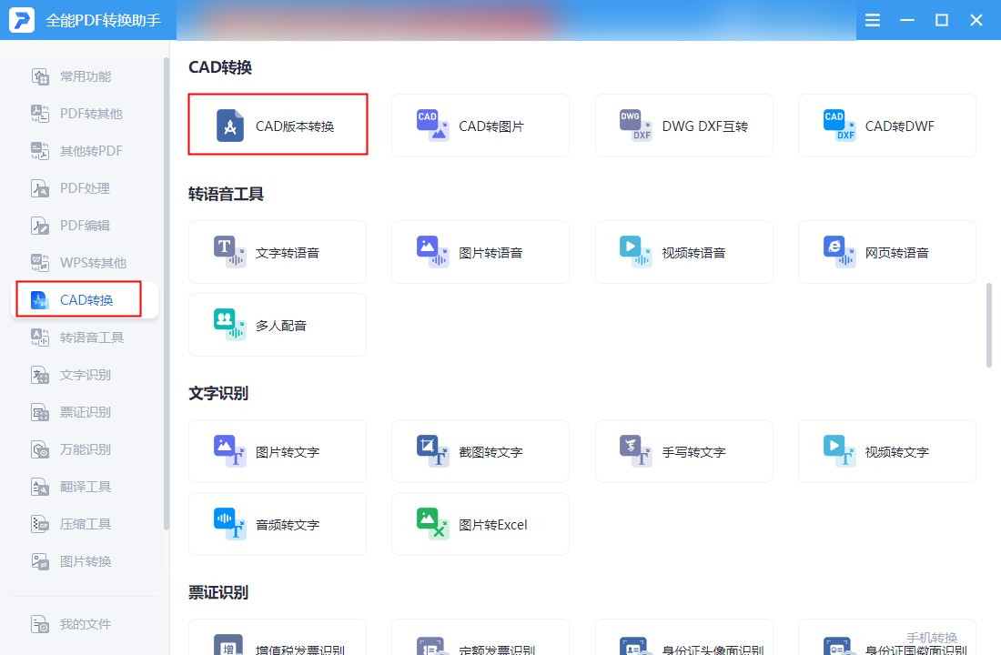
Task: Open the 图片转Excel converter
Action: coord(480,524)
